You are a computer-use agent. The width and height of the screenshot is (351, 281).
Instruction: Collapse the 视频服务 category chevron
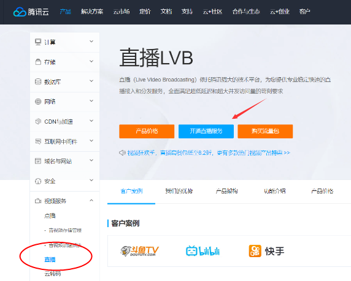coord(91,200)
